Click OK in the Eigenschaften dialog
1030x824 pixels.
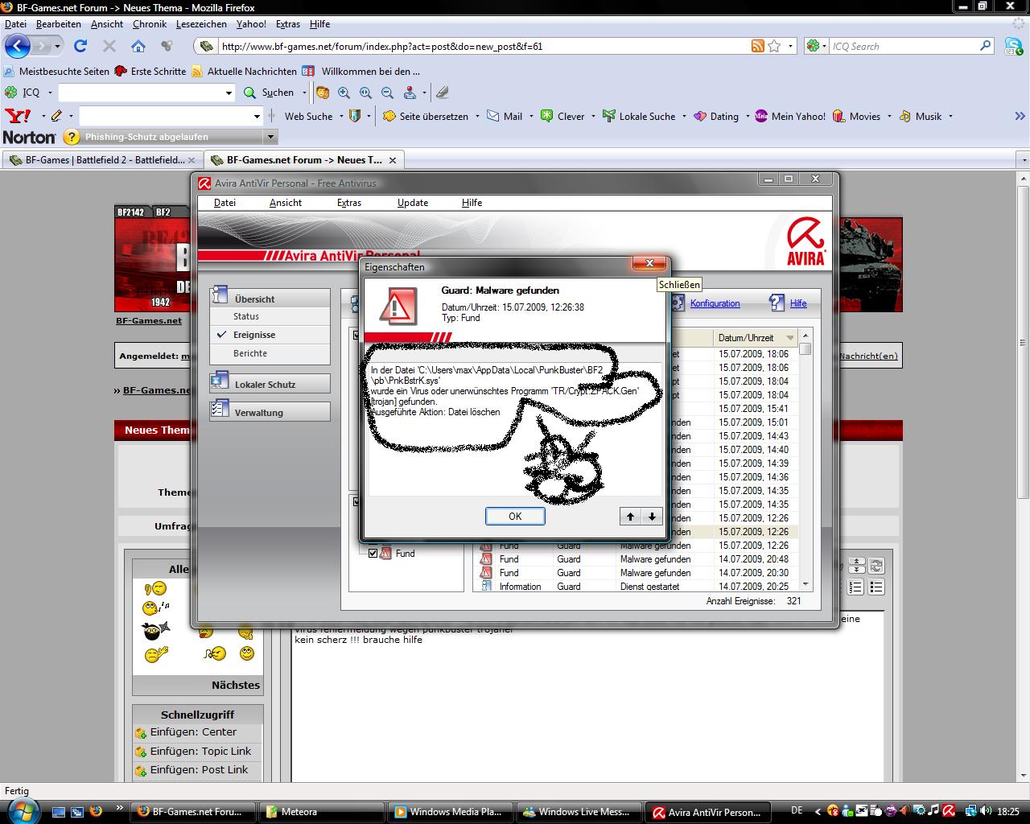pyautogui.click(x=515, y=517)
